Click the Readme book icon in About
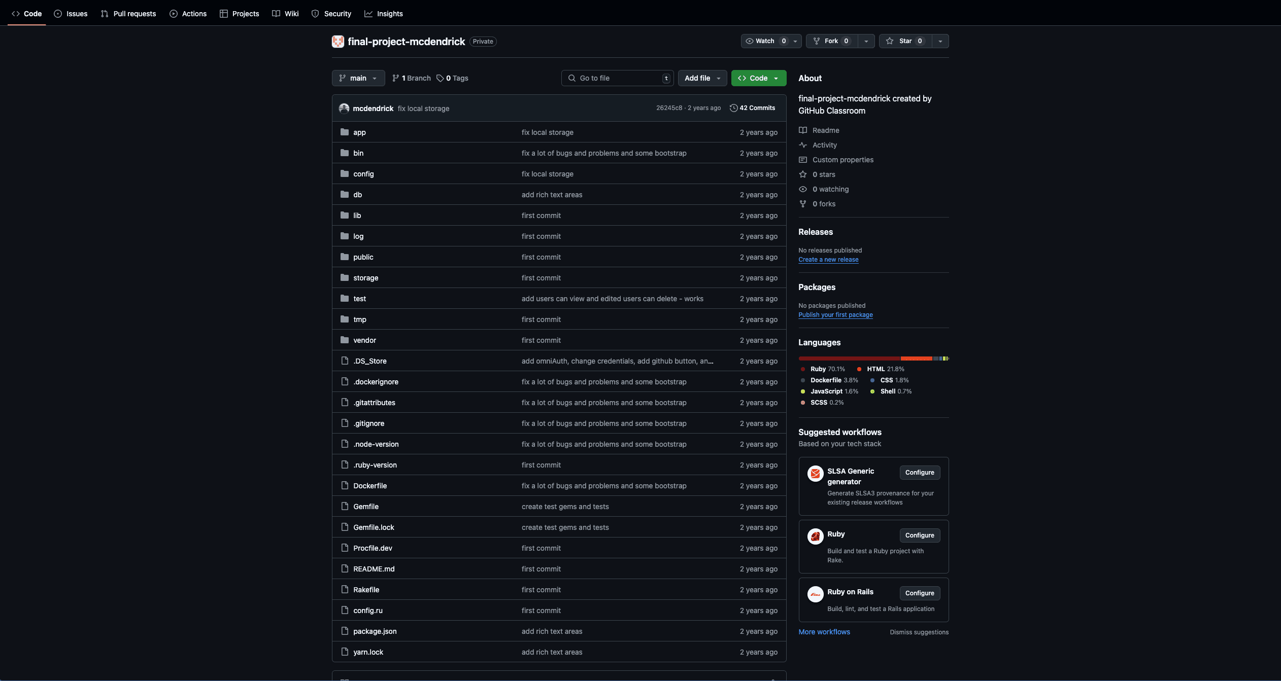 click(803, 130)
